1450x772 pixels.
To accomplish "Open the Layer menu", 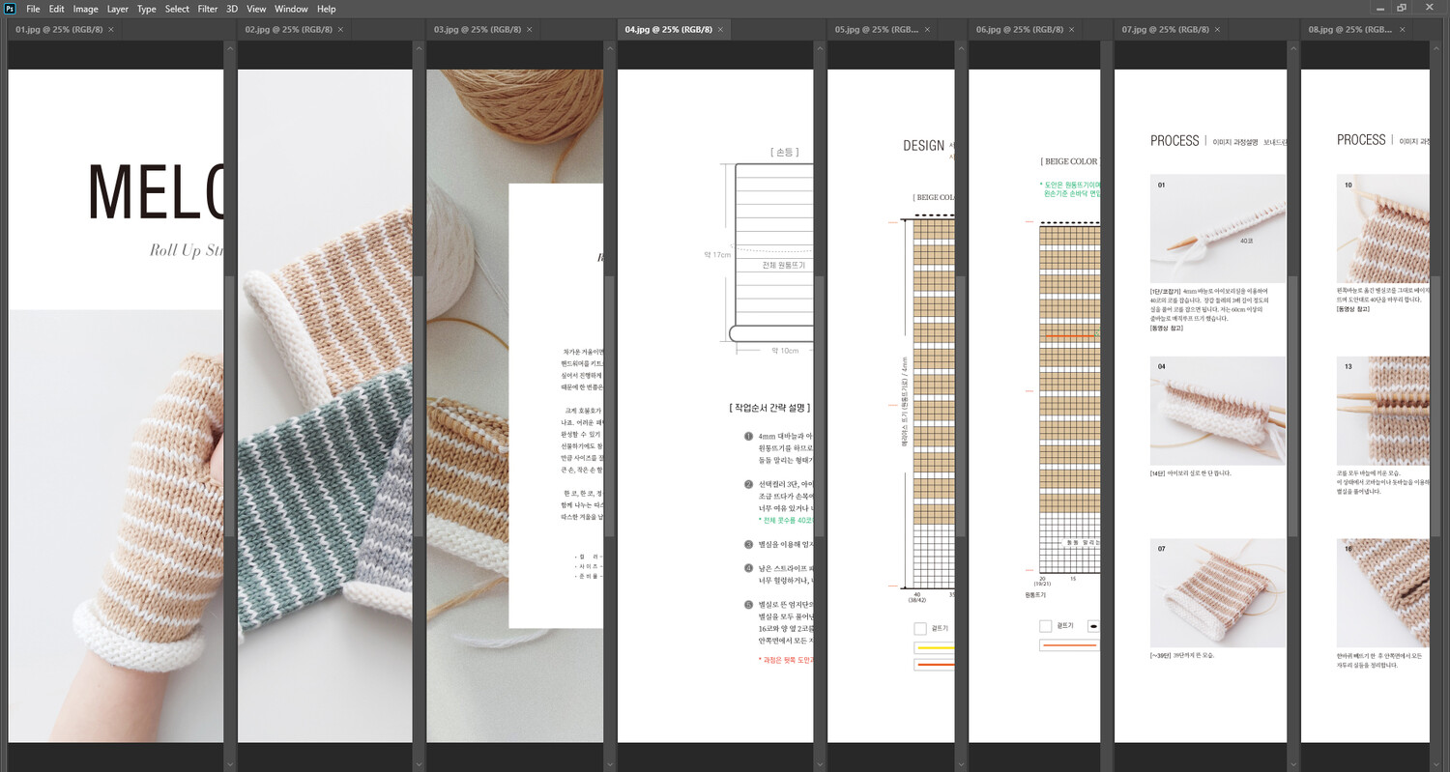I will tap(117, 9).
